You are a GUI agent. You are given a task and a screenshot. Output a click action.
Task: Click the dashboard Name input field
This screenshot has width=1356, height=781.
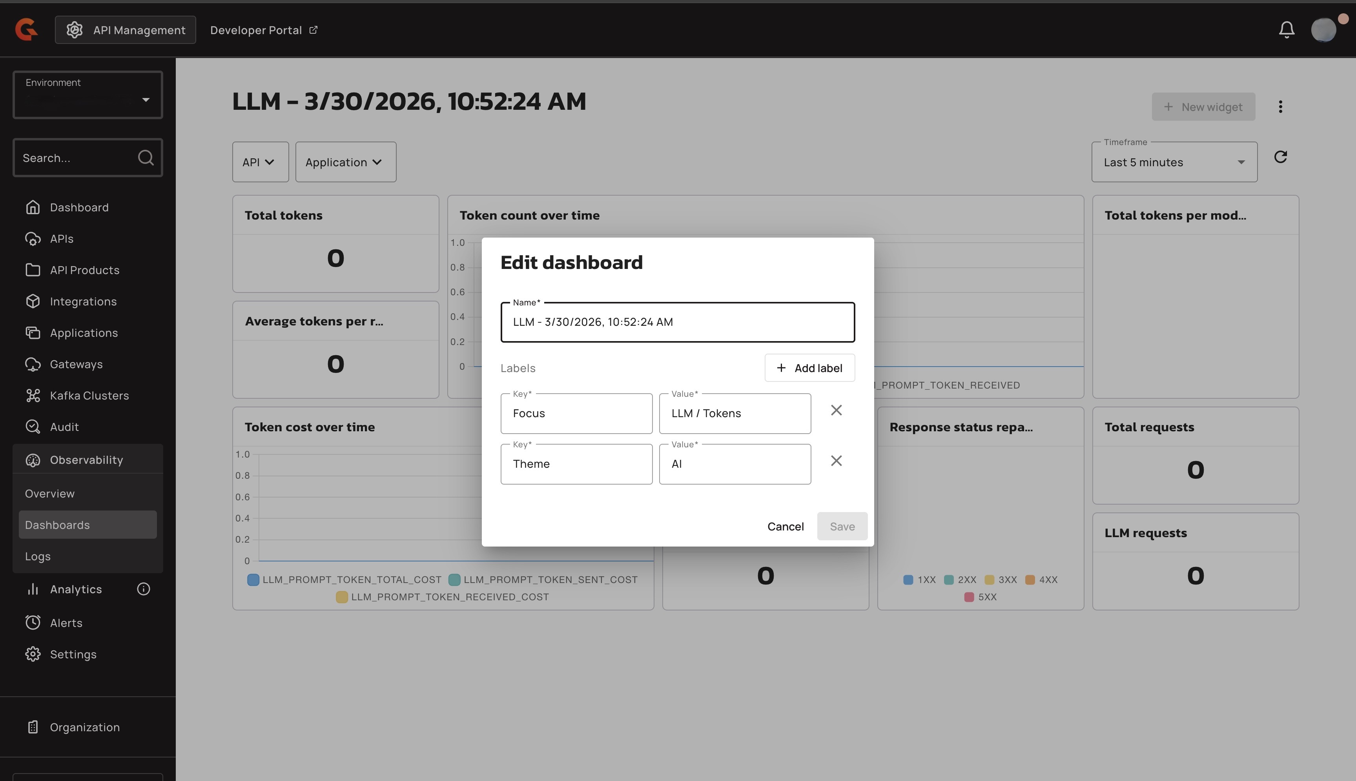(677, 322)
